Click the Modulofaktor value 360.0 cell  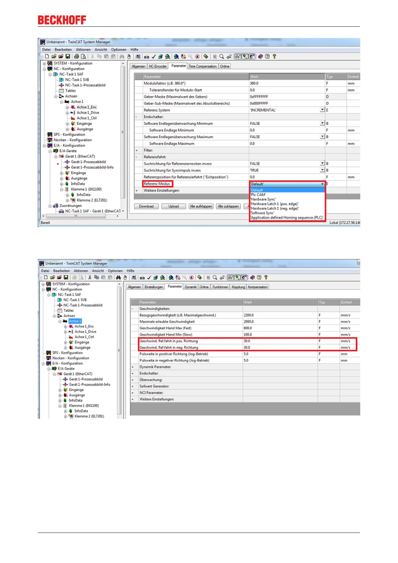[x=287, y=83]
